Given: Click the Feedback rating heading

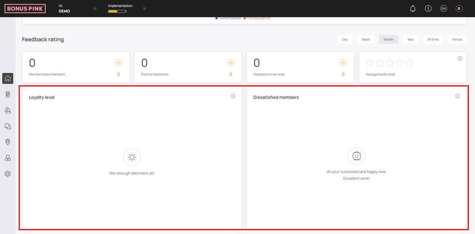Looking at the screenshot, I should (43, 39).
